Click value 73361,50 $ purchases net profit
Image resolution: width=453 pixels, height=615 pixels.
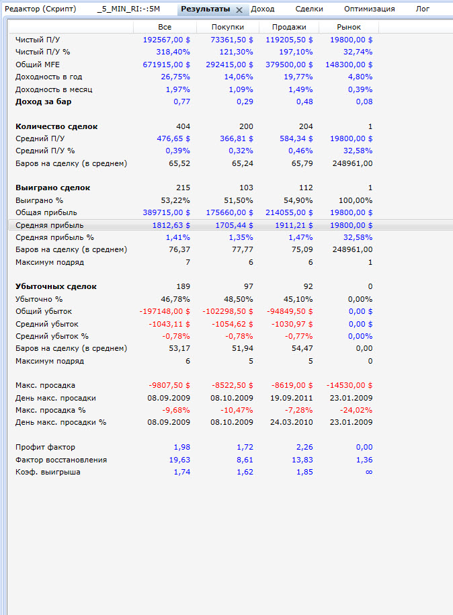[231, 40]
